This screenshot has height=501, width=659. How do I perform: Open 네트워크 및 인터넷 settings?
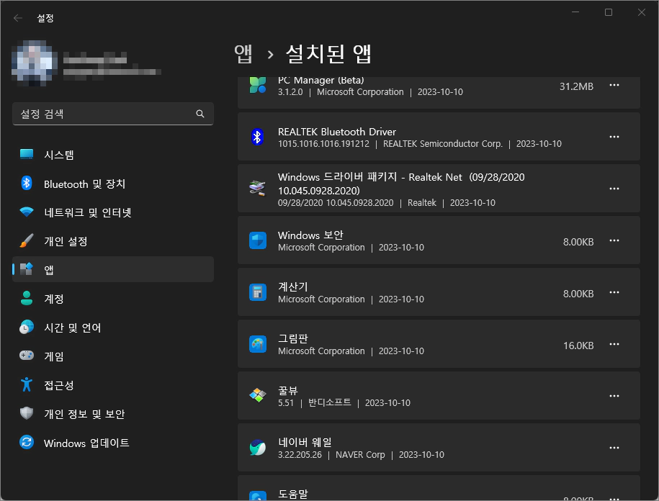tap(112, 212)
